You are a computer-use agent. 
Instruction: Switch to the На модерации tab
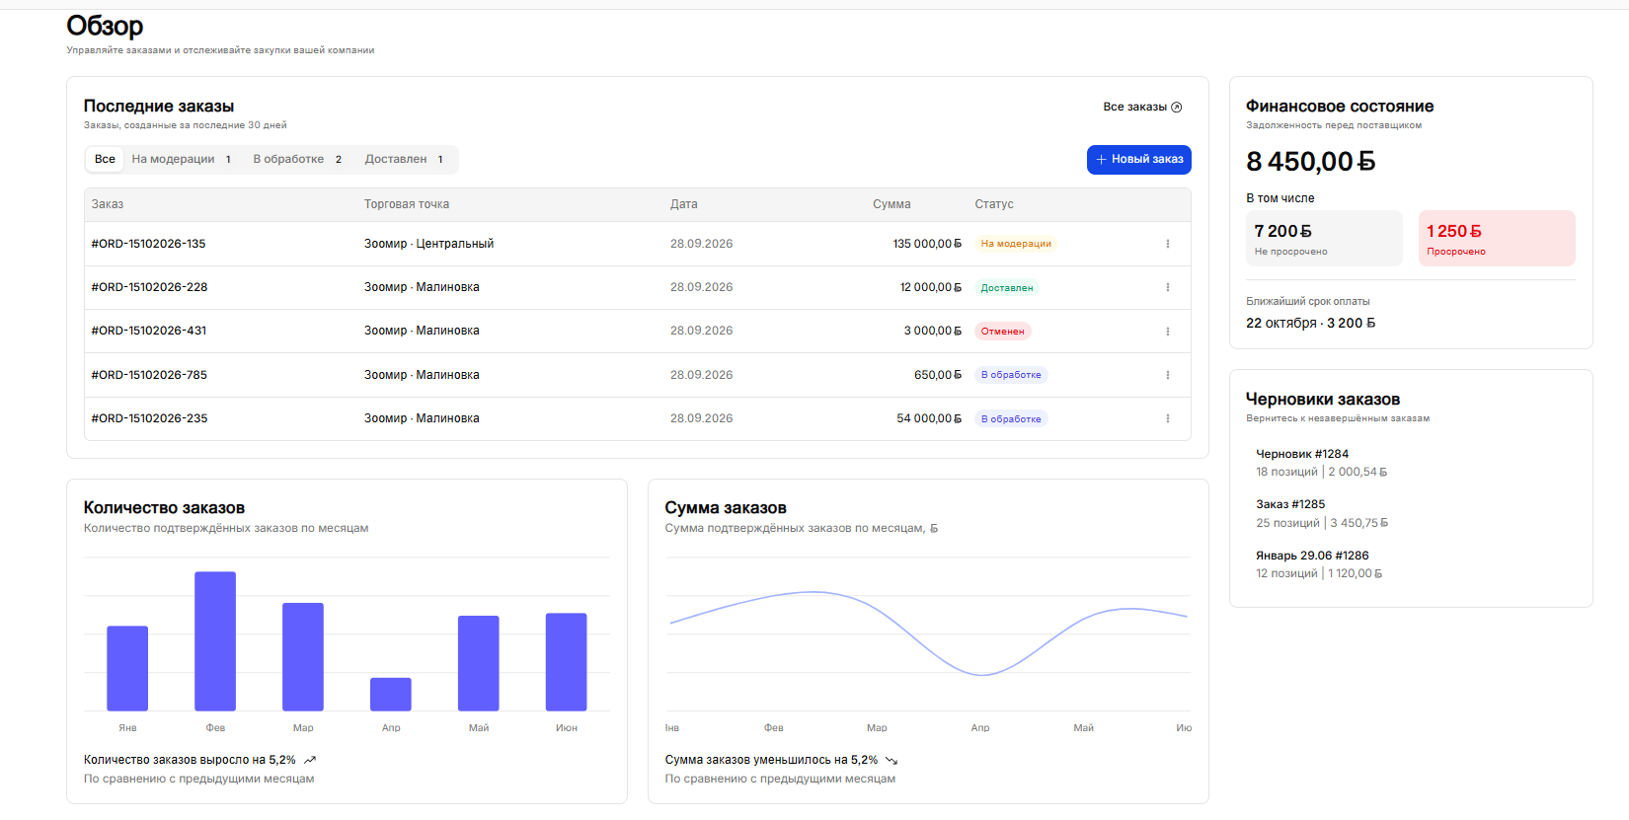(182, 159)
